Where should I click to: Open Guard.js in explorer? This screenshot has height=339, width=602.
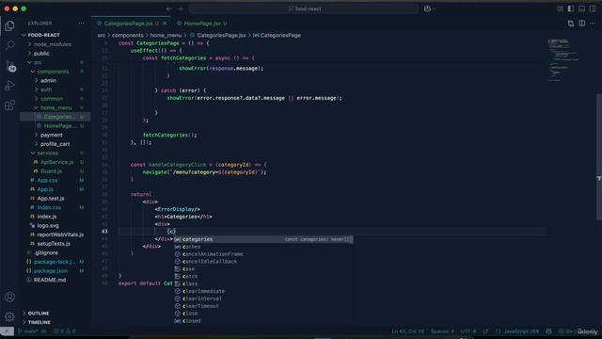[x=51, y=171]
